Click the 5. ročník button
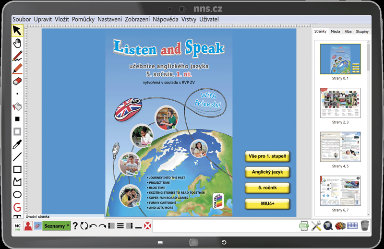Viewport: 384px width, 249px height. (267, 188)
